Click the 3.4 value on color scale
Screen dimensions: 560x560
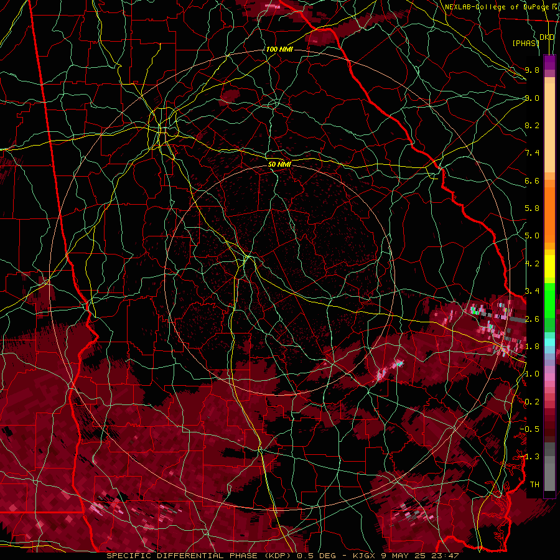point(532,291)
